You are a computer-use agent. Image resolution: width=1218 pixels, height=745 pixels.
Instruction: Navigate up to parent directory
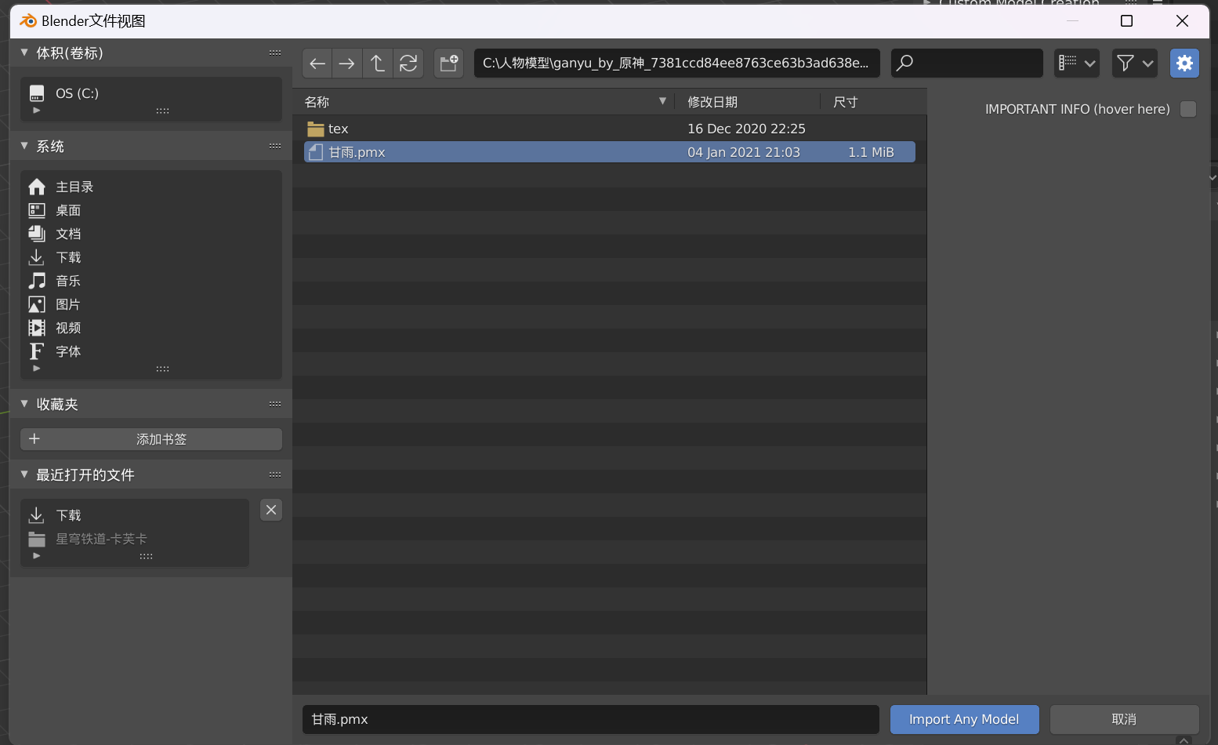[378, 64]
